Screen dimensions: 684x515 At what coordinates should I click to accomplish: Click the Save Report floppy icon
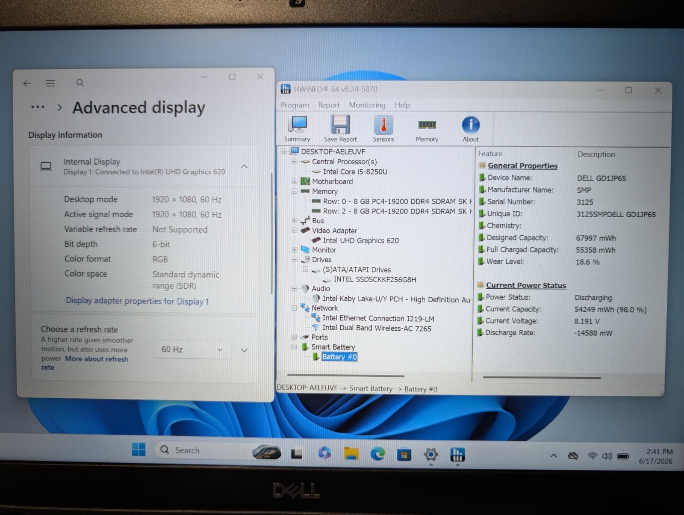(x=340, y=129)
